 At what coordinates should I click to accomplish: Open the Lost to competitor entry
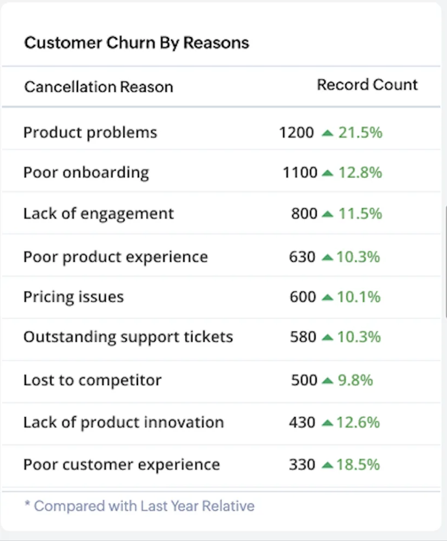click(x=92, y=380)
